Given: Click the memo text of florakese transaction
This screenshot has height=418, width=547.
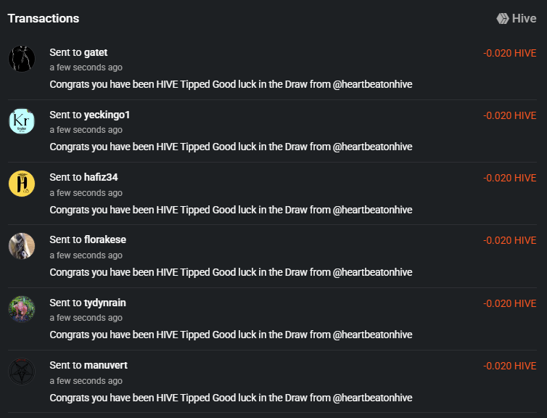Looking at the screenshot, I should 231,272.
